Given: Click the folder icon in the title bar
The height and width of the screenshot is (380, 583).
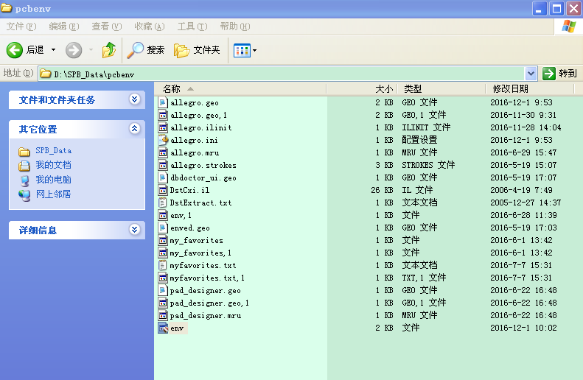Looking at the screenshot, I should point(7,8).
